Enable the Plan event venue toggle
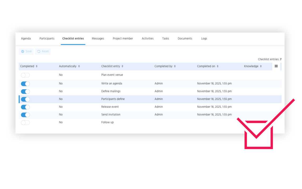Screen dimensions: 302x189 coord(25,75)
